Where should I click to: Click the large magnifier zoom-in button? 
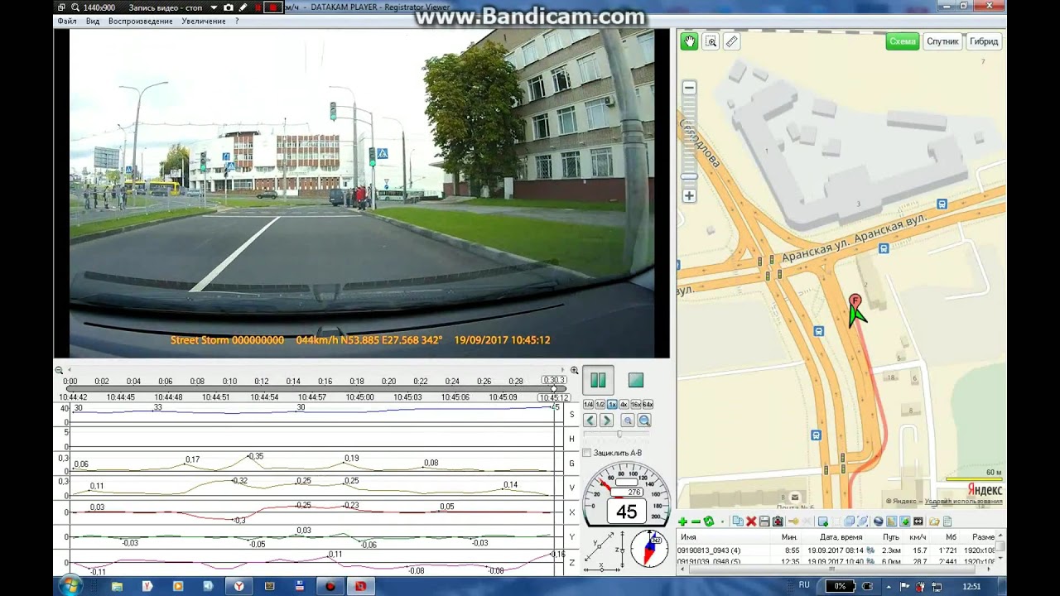[644, 421]
